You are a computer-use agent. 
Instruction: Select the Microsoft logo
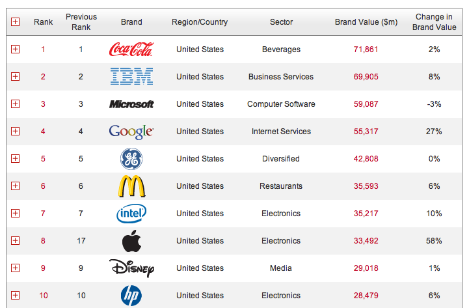point(131,104)
